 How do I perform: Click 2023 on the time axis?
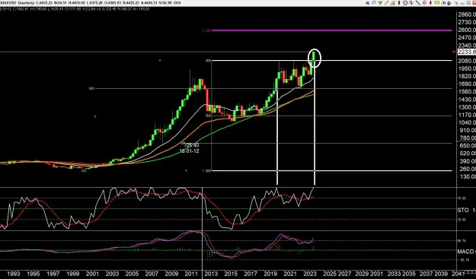coord(310,274)
